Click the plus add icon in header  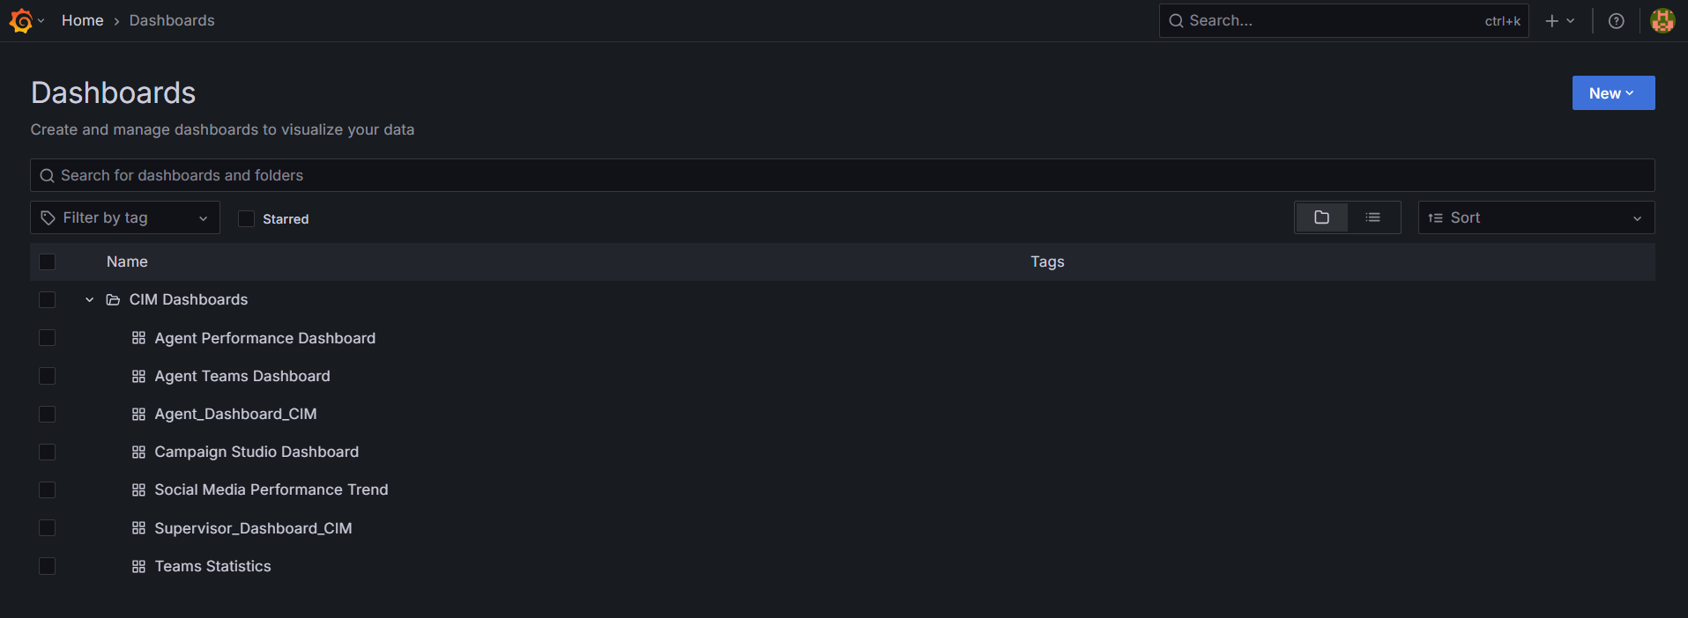coord(1552,21)
